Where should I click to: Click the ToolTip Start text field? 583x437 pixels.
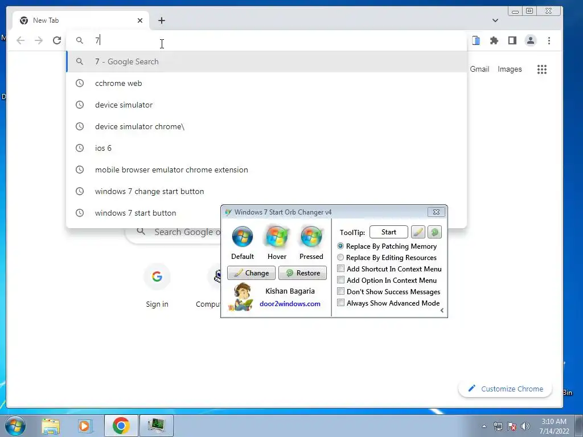tap(388, 232)
